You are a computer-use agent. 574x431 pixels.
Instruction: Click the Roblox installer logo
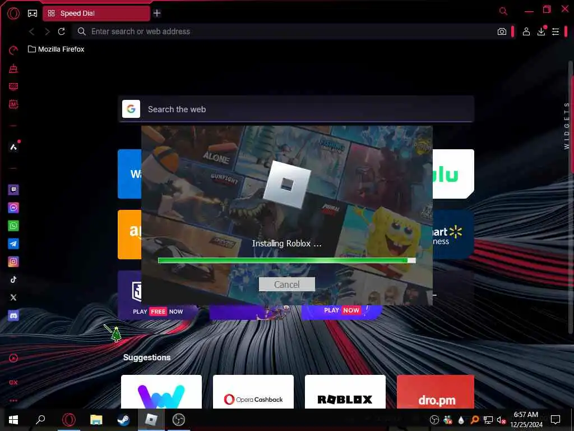pos(286,185)
